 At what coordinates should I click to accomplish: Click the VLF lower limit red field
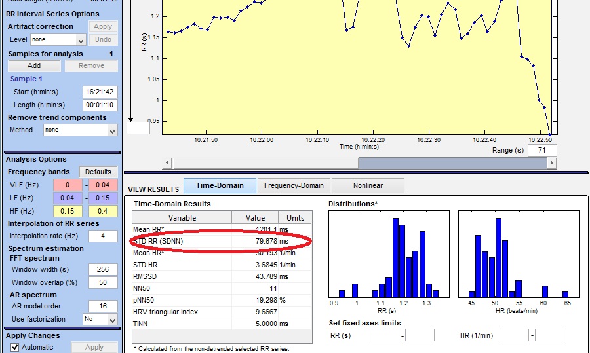click(68, 185)
